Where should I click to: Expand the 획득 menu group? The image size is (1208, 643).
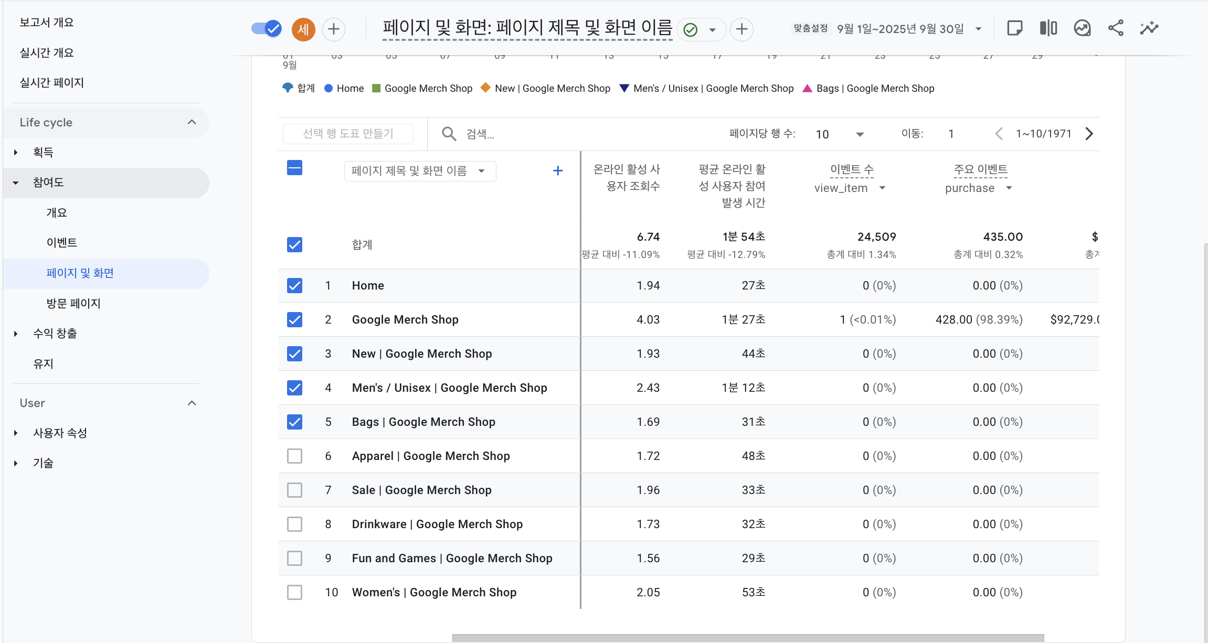point(16,153)
